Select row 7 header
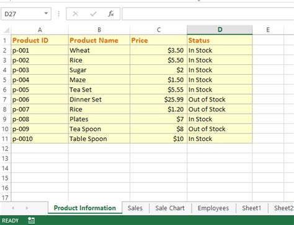 click(x=5, y=100)
